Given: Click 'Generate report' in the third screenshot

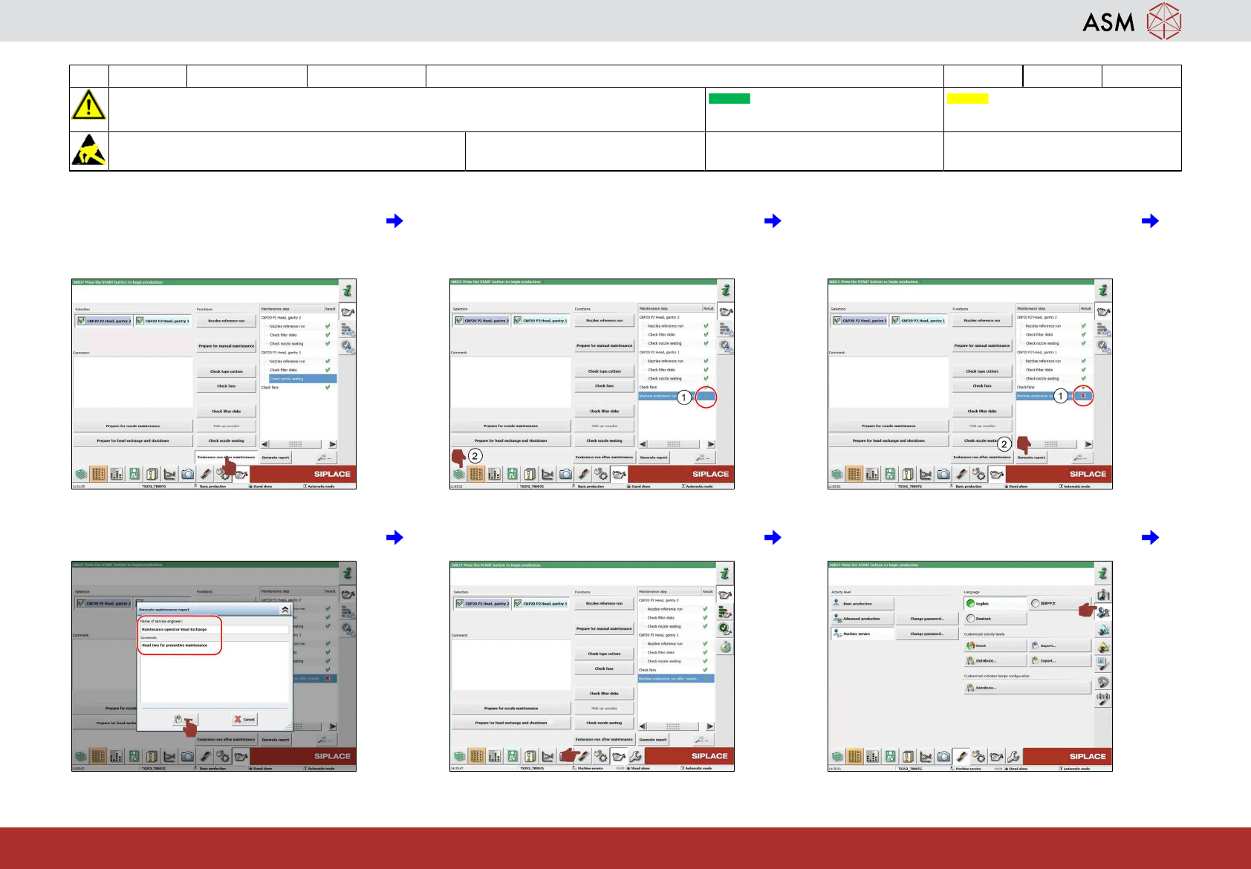Looking at the screenshot, I should 1031,458.
